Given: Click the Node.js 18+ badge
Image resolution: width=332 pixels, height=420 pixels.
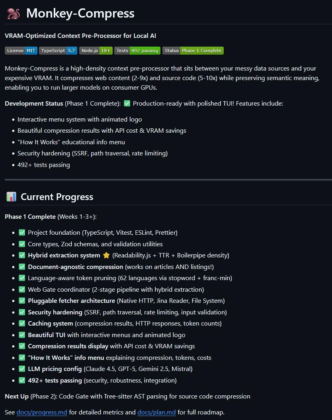Looking at the screenshot, I should (96, 51).
